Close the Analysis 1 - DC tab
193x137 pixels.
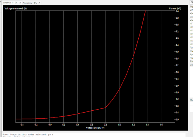20,3
